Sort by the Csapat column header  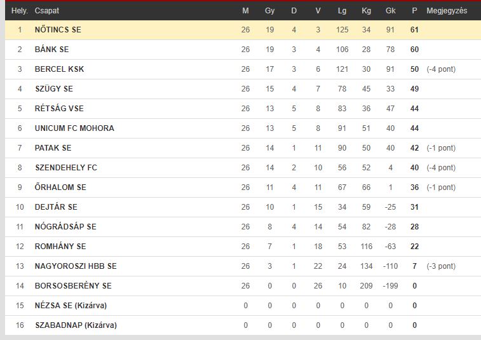point(47,11)
